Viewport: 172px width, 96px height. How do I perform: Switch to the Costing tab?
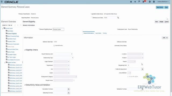coord(105,33)
